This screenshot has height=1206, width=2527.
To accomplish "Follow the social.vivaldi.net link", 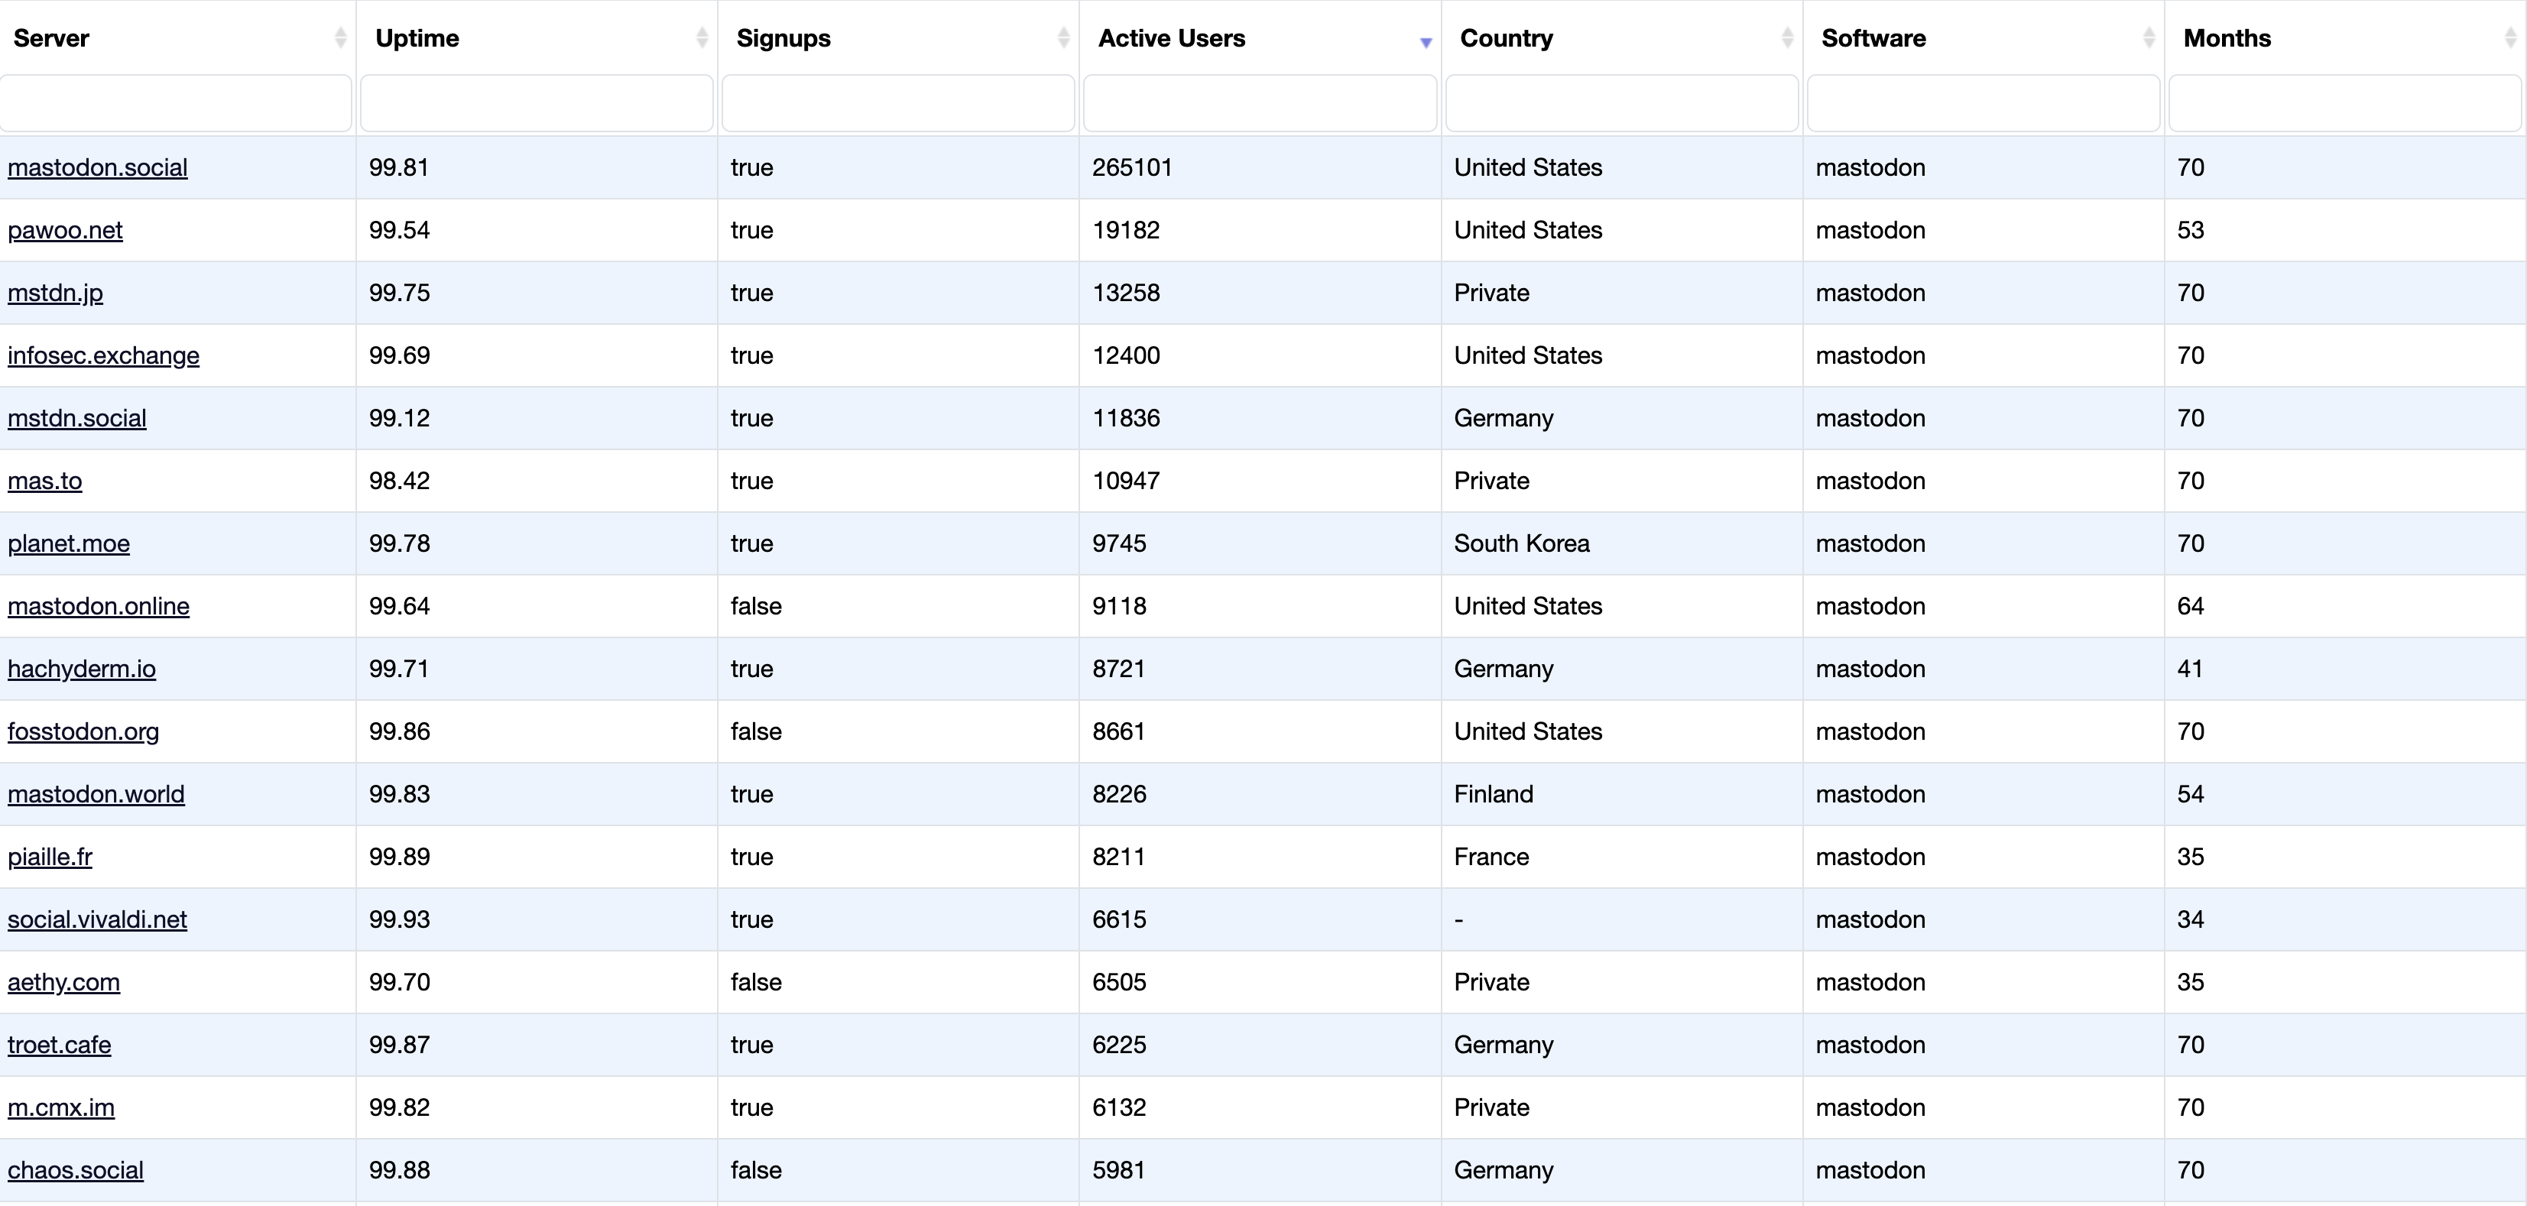I will [97, 919].
